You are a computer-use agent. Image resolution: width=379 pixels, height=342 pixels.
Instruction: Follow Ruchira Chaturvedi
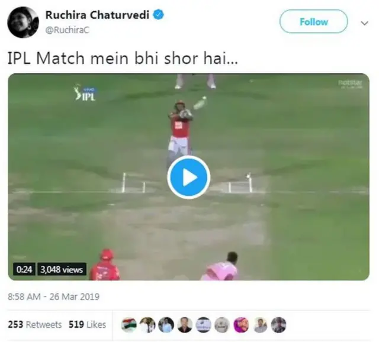[x=313, y=21]
